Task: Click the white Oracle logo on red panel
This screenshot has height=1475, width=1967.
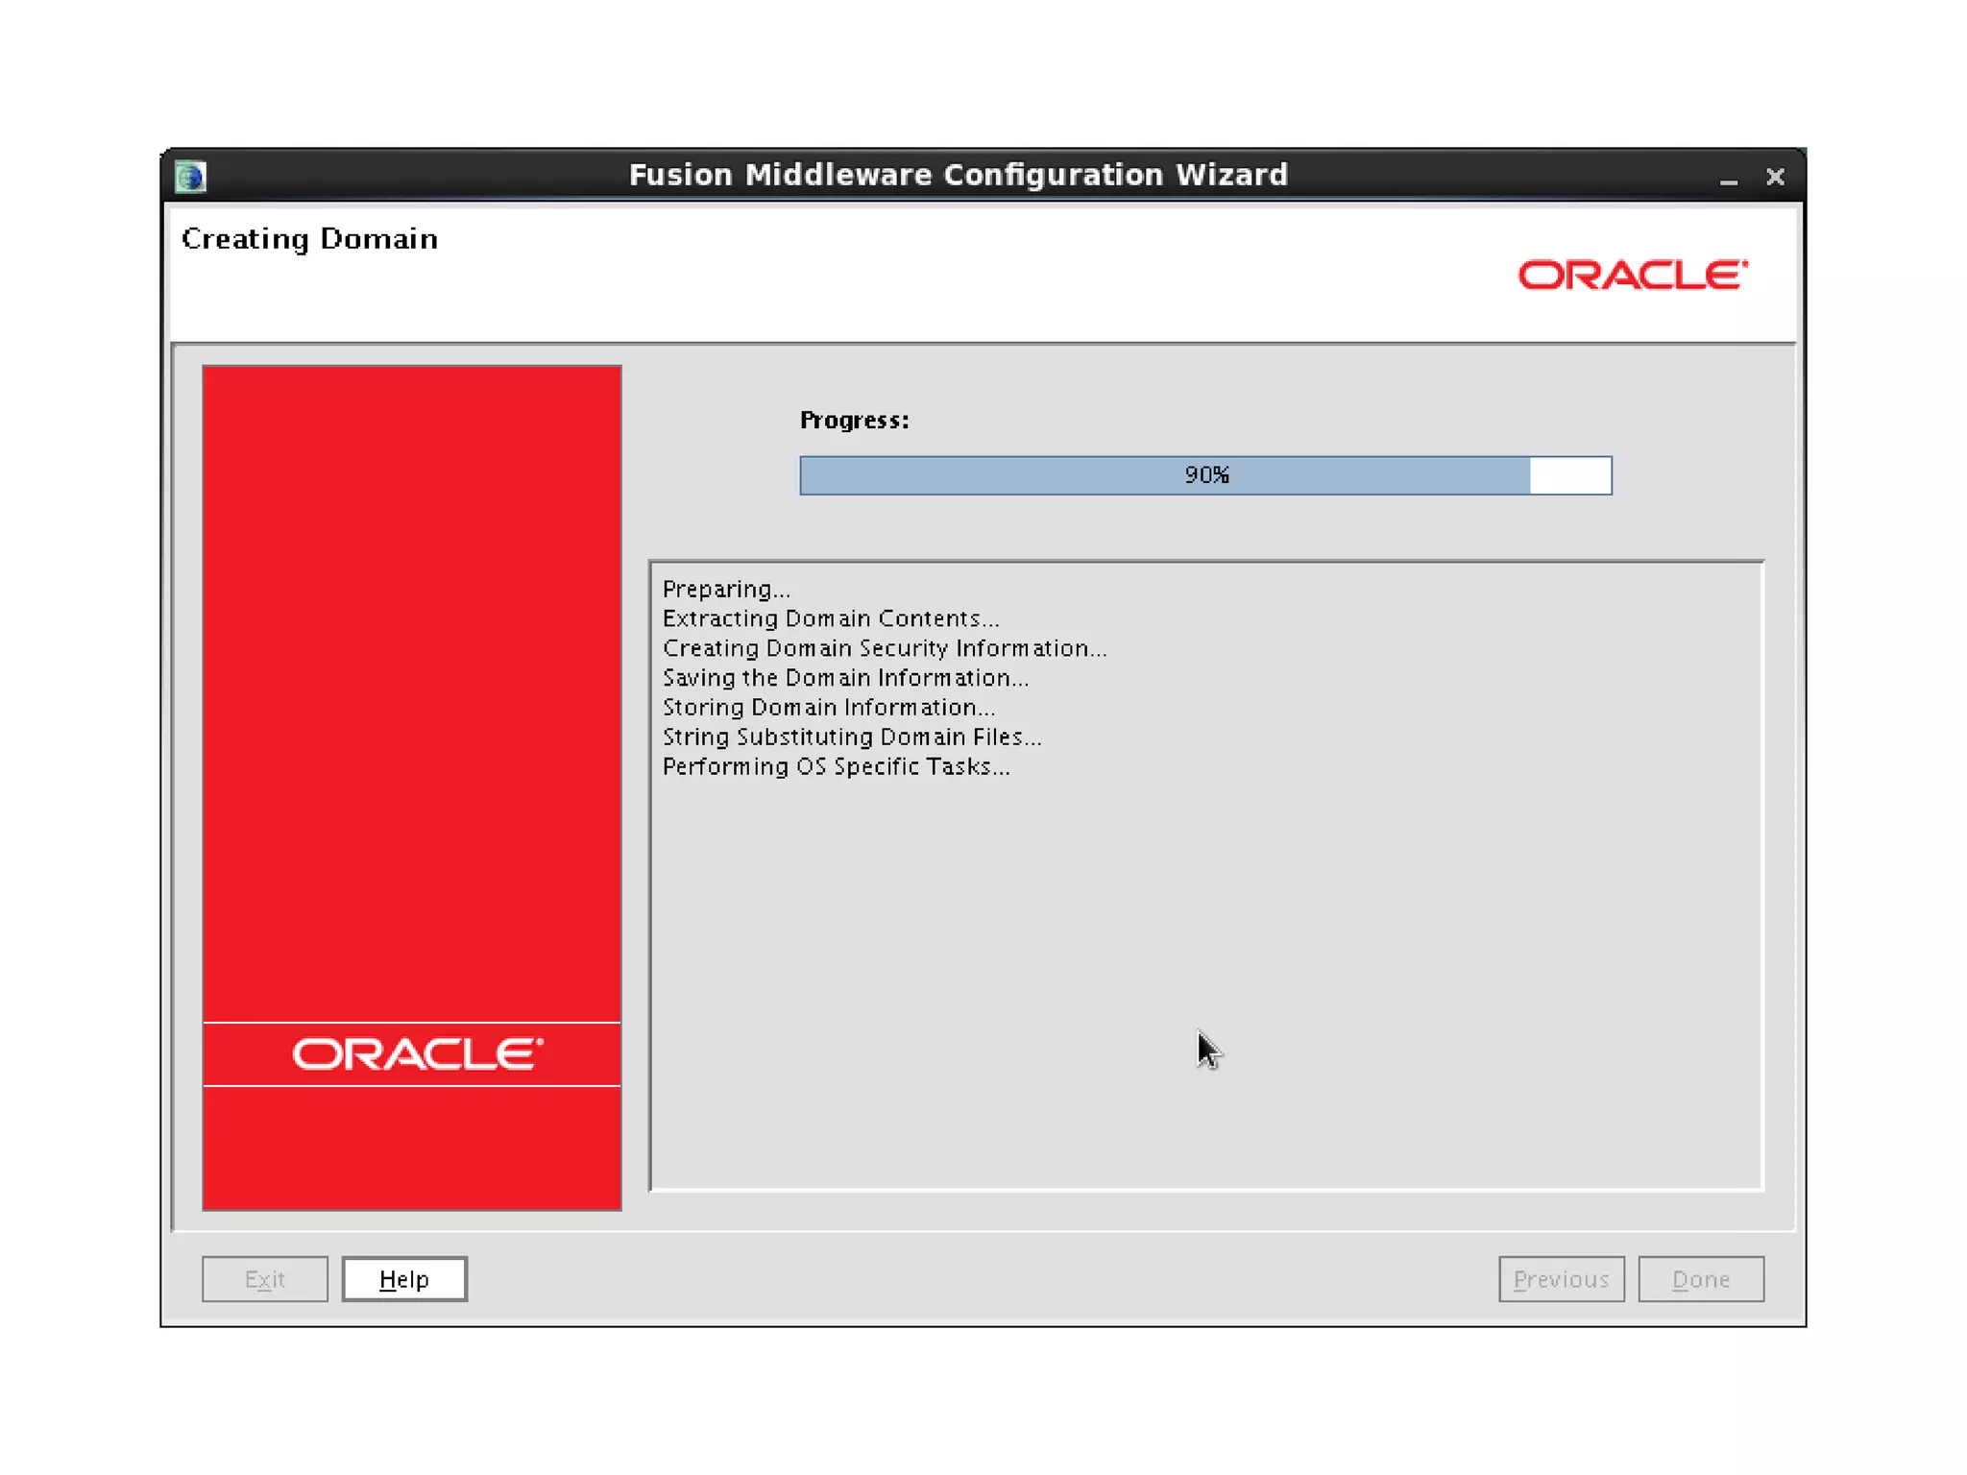Action: (417, 1053)
